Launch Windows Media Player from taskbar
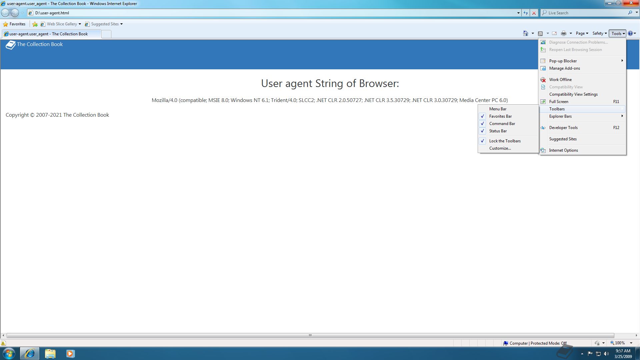 pyautogui.click(x=70, y=353)
